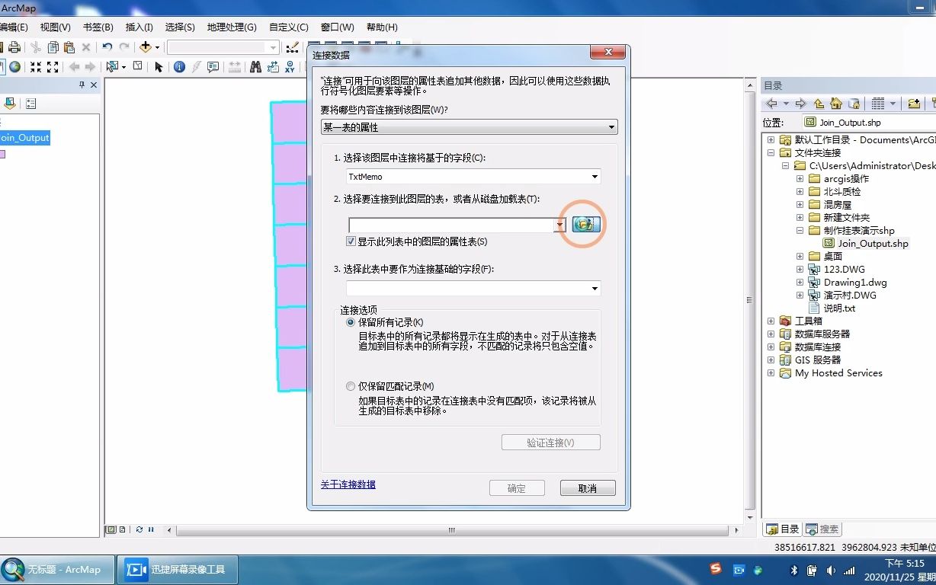Click the Connect To Folder icon in Catalog
Image resolution: width=936 pixels, height=585 pixels.
coord(912,103)
